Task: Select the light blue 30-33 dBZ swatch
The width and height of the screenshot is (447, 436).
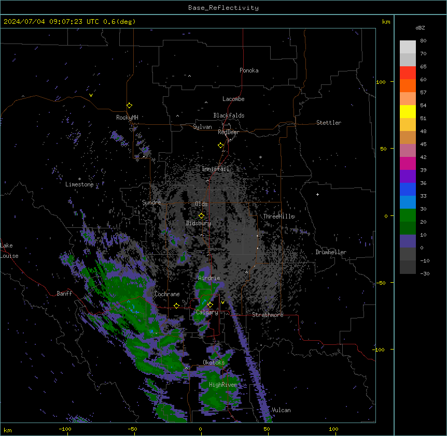Action: point(408,202)
